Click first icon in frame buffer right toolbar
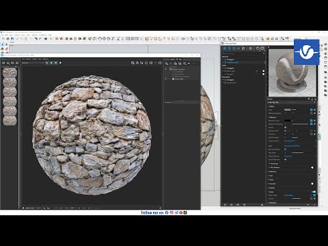Screen dimensions: 328x246 coord(133,63)
